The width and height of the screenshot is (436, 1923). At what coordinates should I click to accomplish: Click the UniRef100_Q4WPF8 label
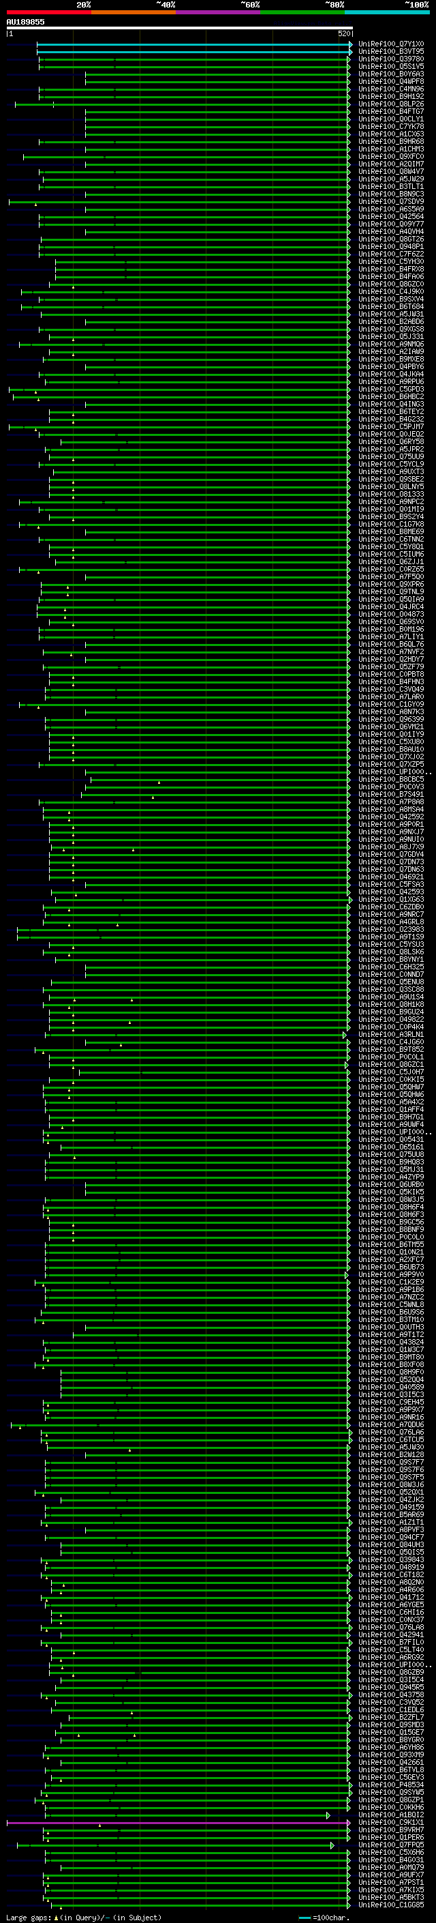pos(391,81)
